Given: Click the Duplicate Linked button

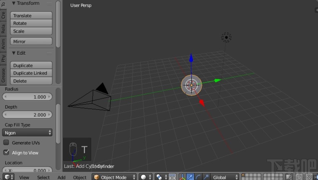Looking at the screenshot, I should click(x=31, y=73).
